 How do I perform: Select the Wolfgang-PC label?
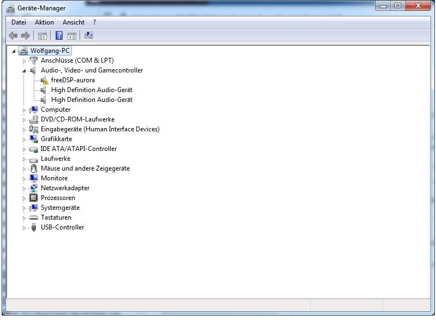tap(50, 51)
